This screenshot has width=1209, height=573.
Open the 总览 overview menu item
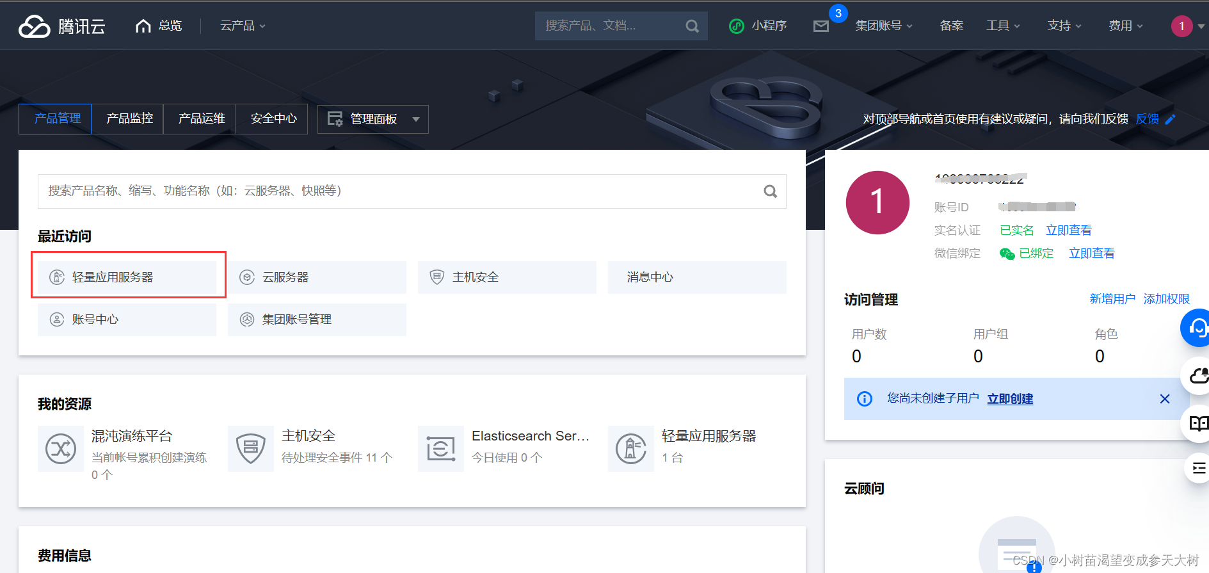pyautogui.click(x=170, y=26)
